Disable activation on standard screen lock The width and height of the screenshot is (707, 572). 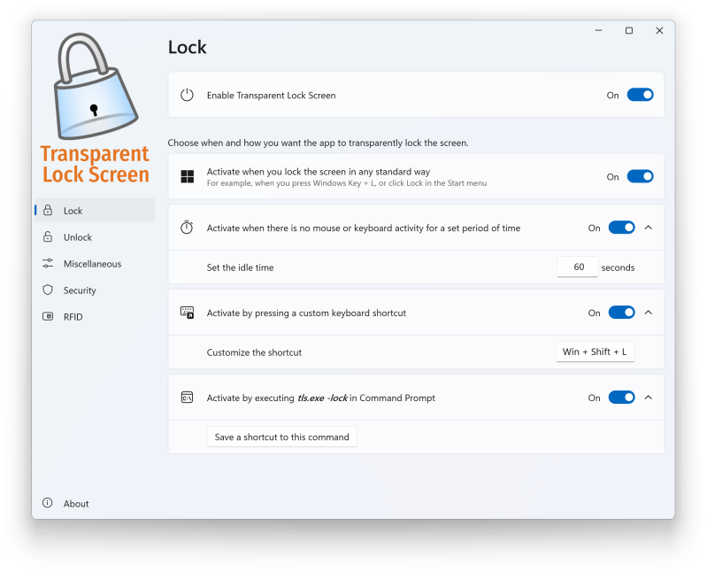pyautogui.click(x=641, y=176)
